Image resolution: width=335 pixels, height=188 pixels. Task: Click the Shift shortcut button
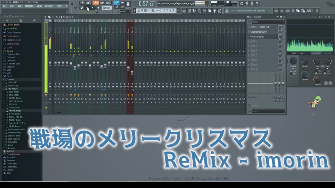pos(287,11)
